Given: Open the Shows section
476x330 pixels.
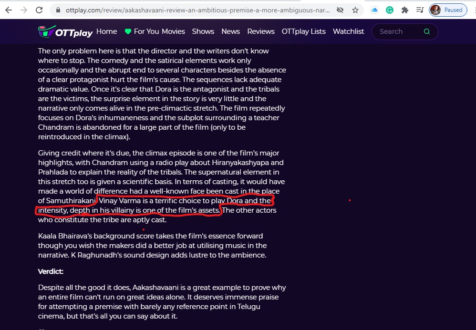Looking at the screenshot, I should tap(203, 31).
